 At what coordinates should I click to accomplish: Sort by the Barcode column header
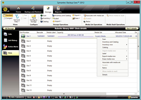point(41,33)
